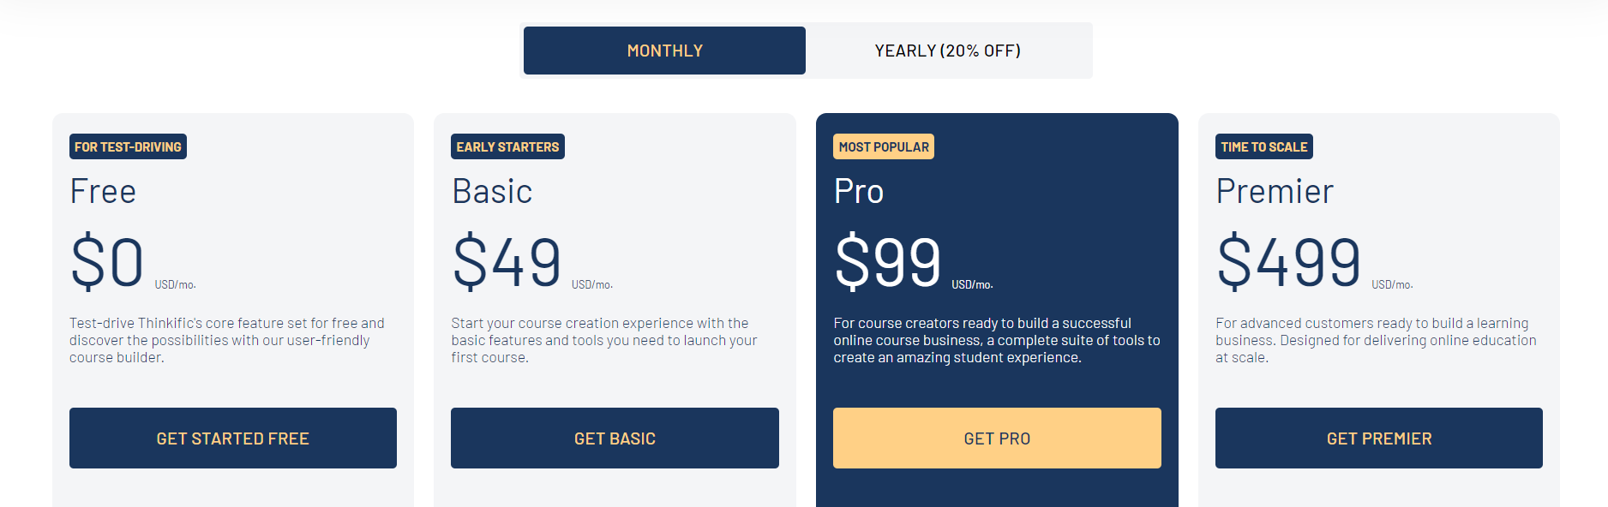Click the $49 price text
This screenshot has width=1608, height=507.
click(x=507, y=262)
